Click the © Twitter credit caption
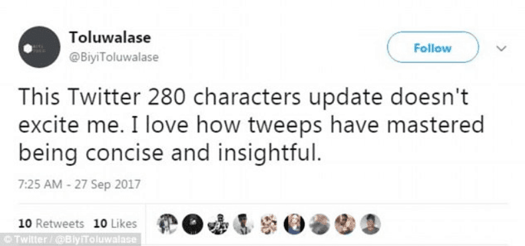The height and width of the screenshot is (246, 525). pyautogui.click(x=25, y=239)
